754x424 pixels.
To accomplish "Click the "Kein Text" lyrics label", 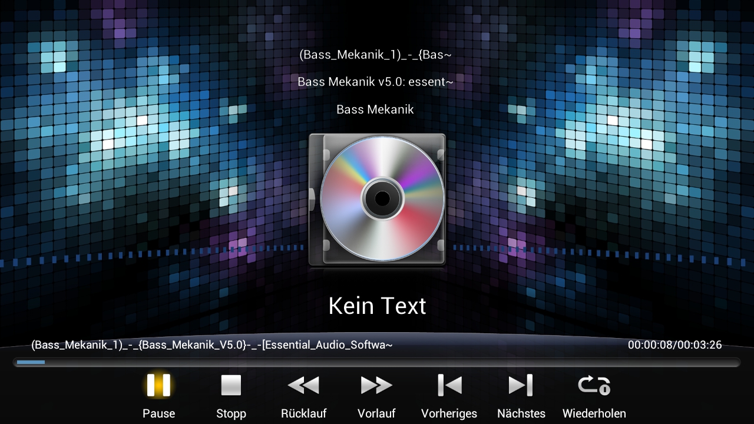I will coord(377,306).
